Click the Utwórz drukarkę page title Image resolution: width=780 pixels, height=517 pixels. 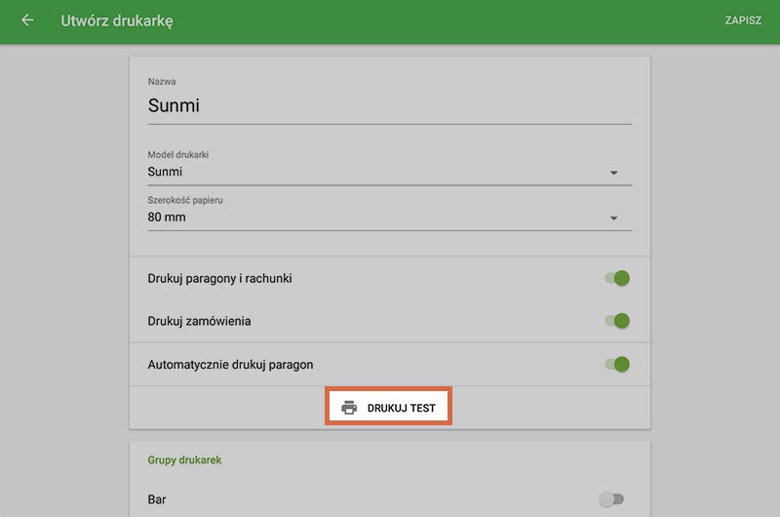(117, 20)
